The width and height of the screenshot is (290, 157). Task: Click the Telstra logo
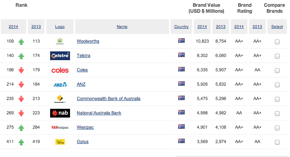[60, 56]
